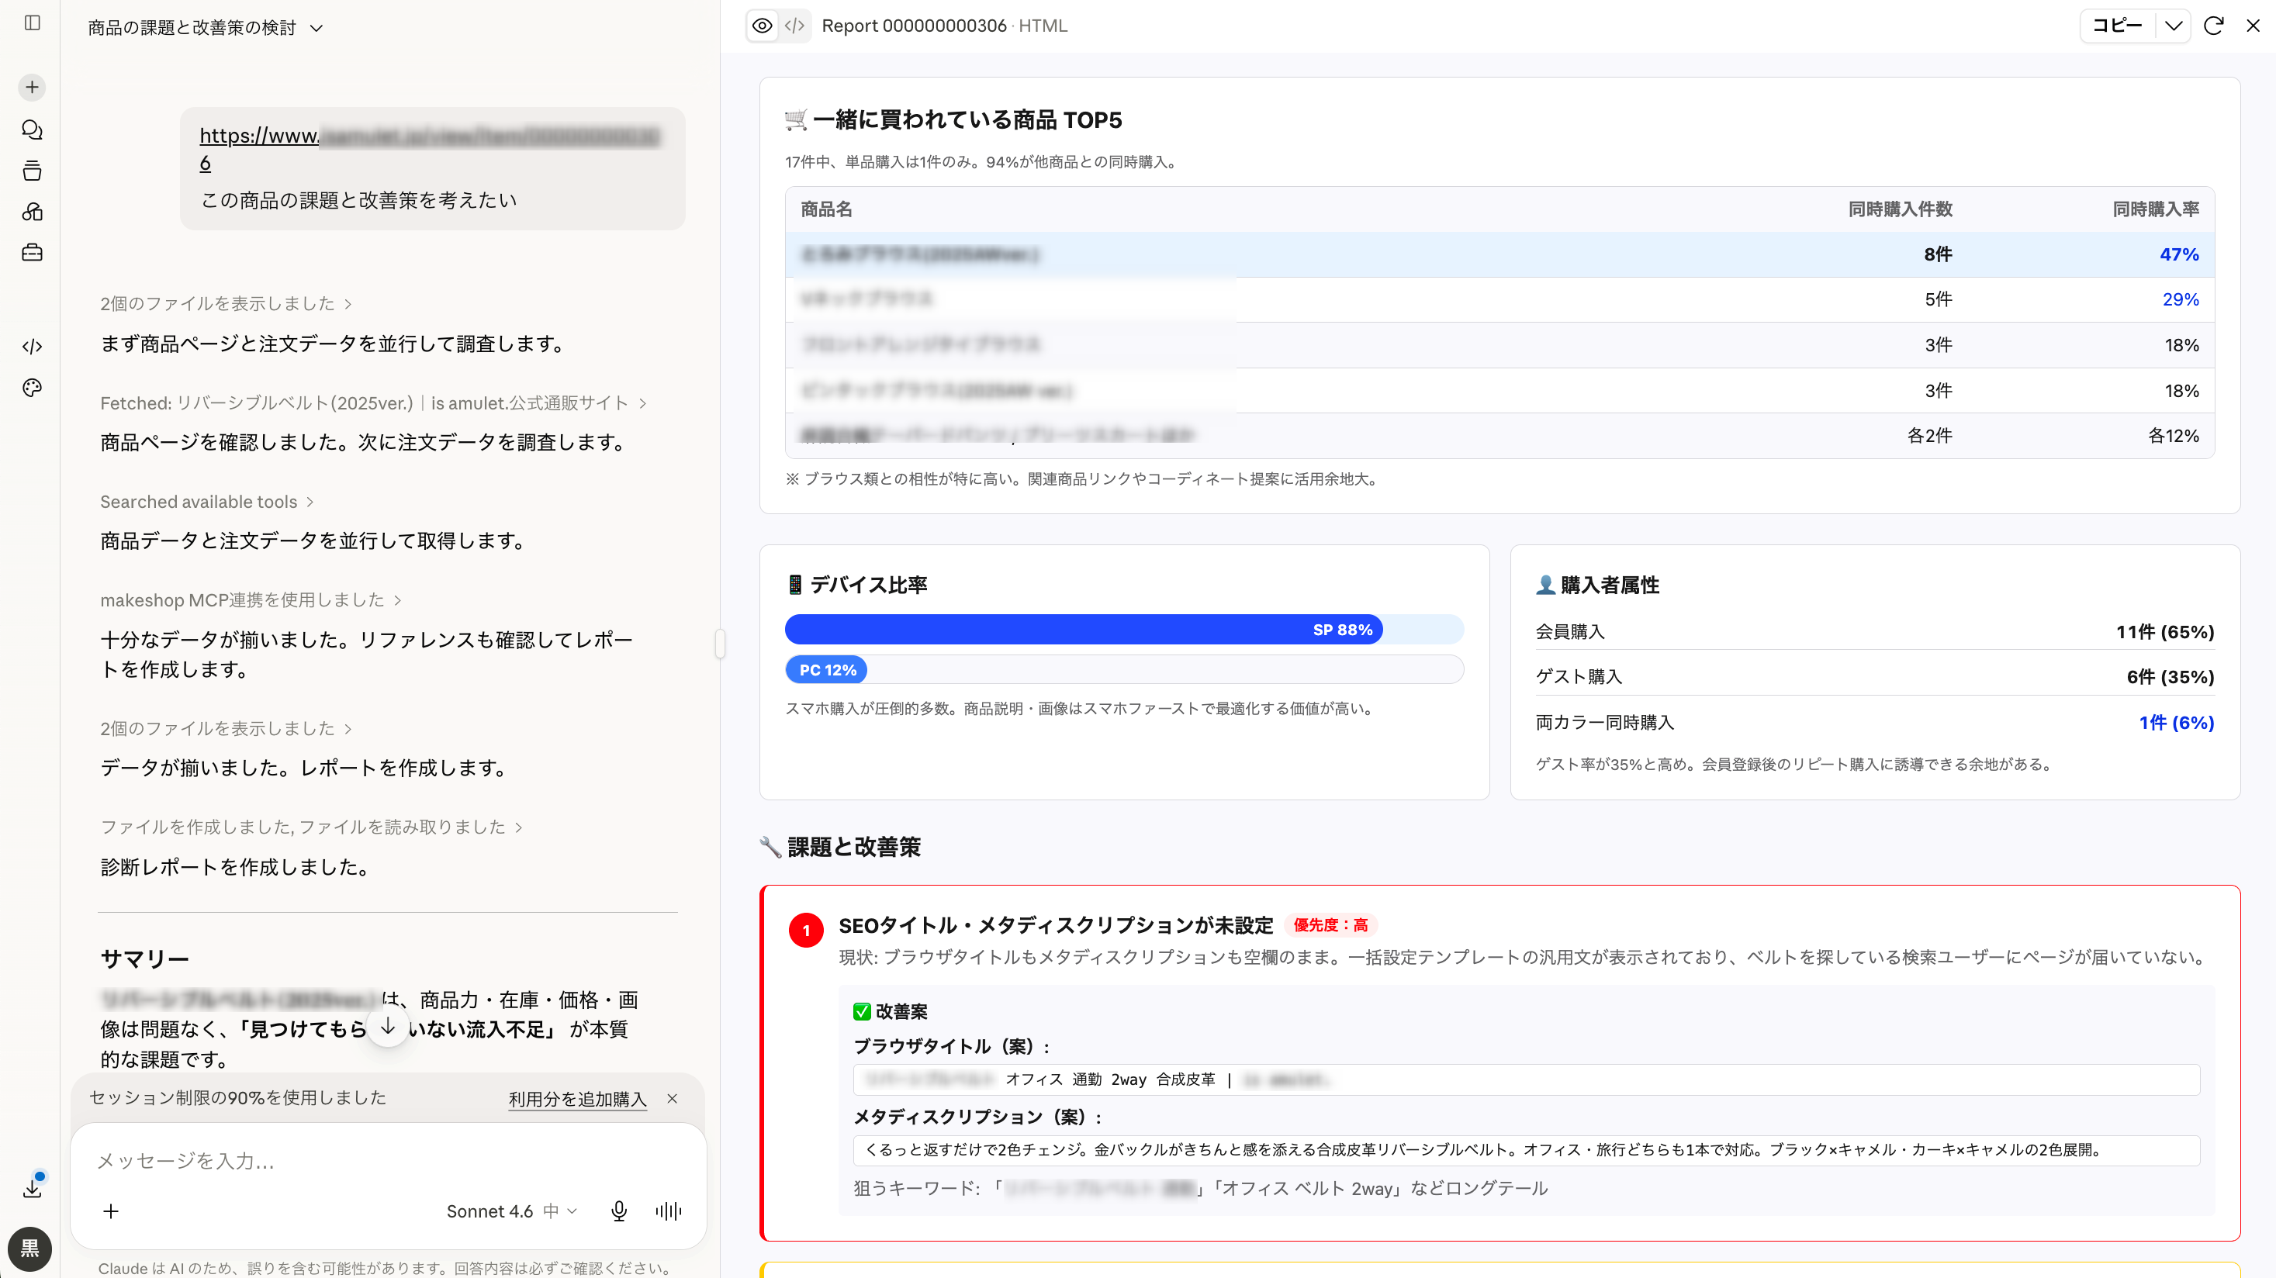Open the Chats icon in sidebar
This screenshot has width=2276, height=1278.
pos(32,130)
